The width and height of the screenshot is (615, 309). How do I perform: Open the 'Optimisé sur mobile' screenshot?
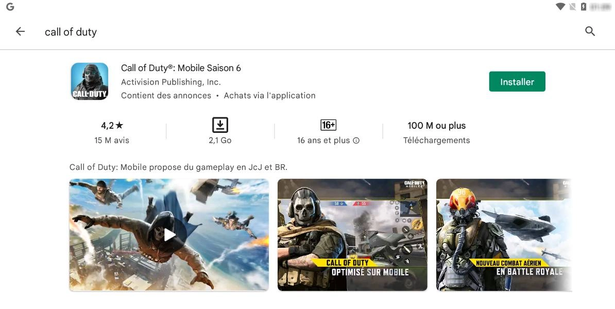coord(352,235)
